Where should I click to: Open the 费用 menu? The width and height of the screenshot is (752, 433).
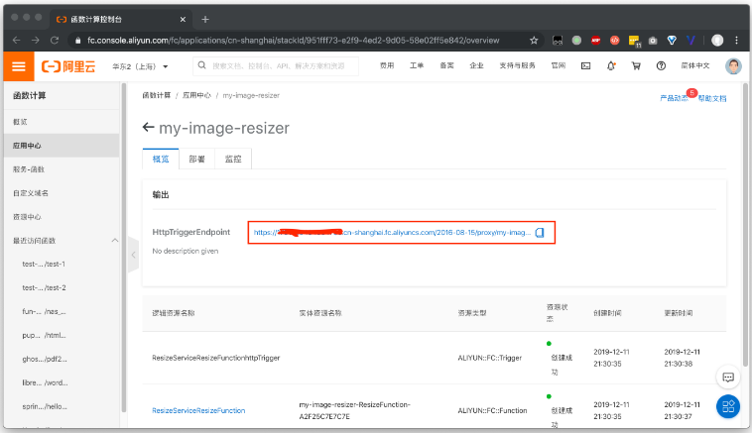(387, 65)
